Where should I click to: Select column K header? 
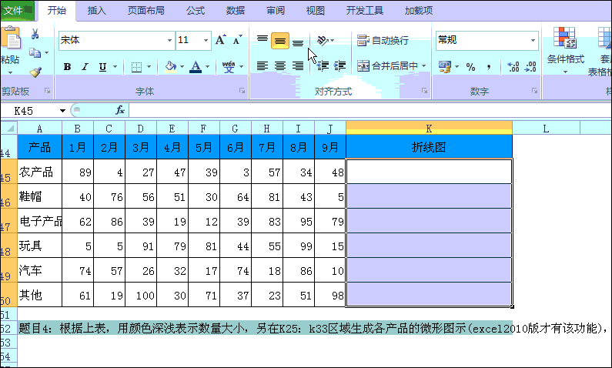coord(429,129)
